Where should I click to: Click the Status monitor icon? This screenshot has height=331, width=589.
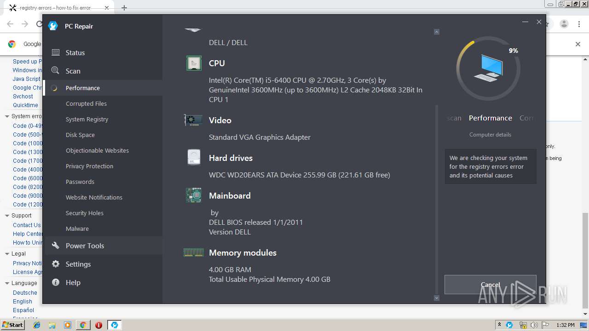click(55, 52)
